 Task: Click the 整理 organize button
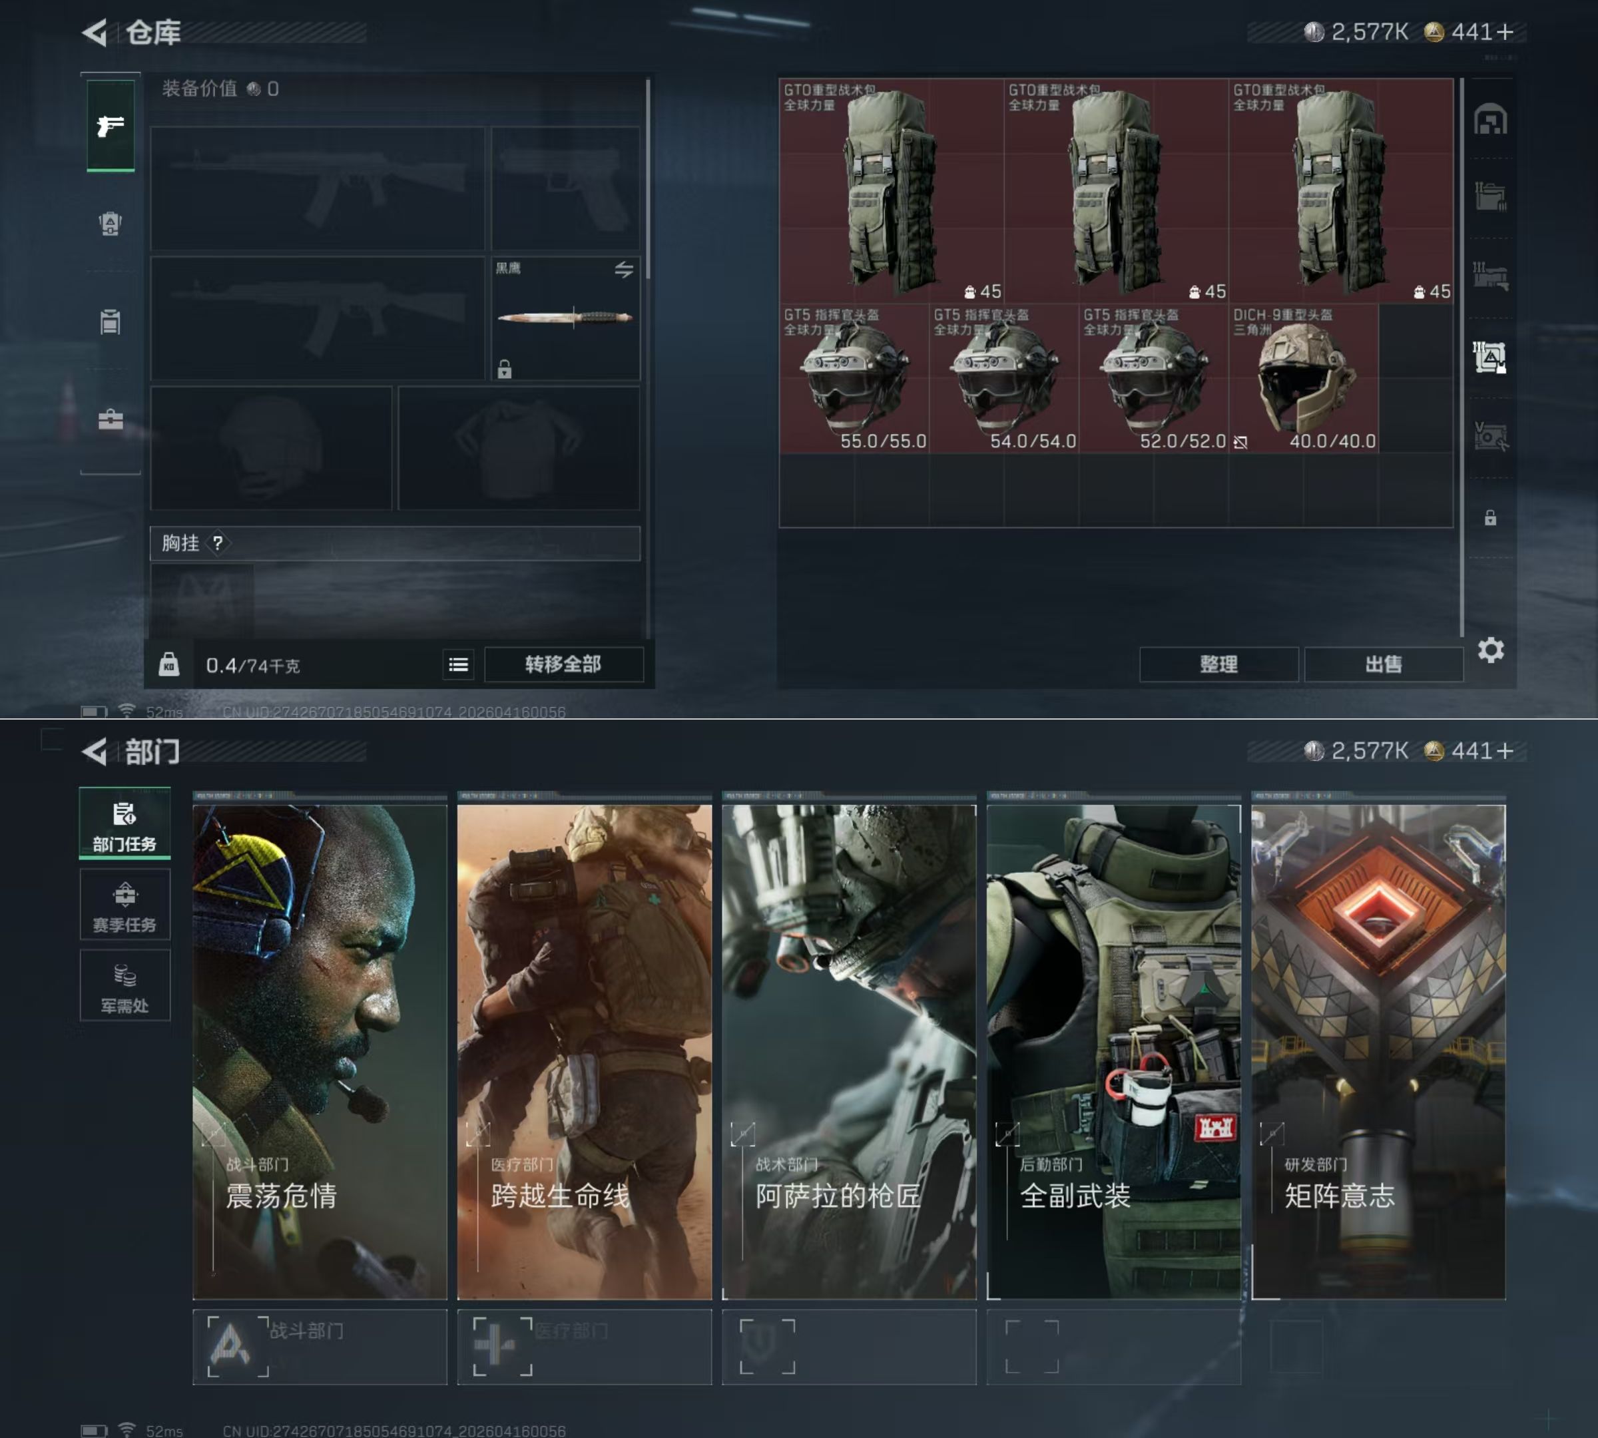[x=1218, y=664]
